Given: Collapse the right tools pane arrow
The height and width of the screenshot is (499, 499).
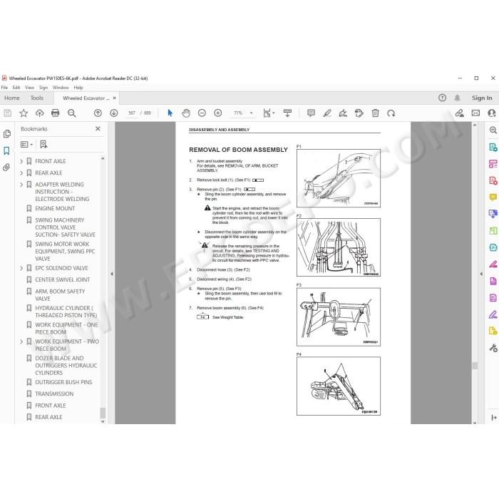Looking at the screenshot, I should [x=481, y=274].
